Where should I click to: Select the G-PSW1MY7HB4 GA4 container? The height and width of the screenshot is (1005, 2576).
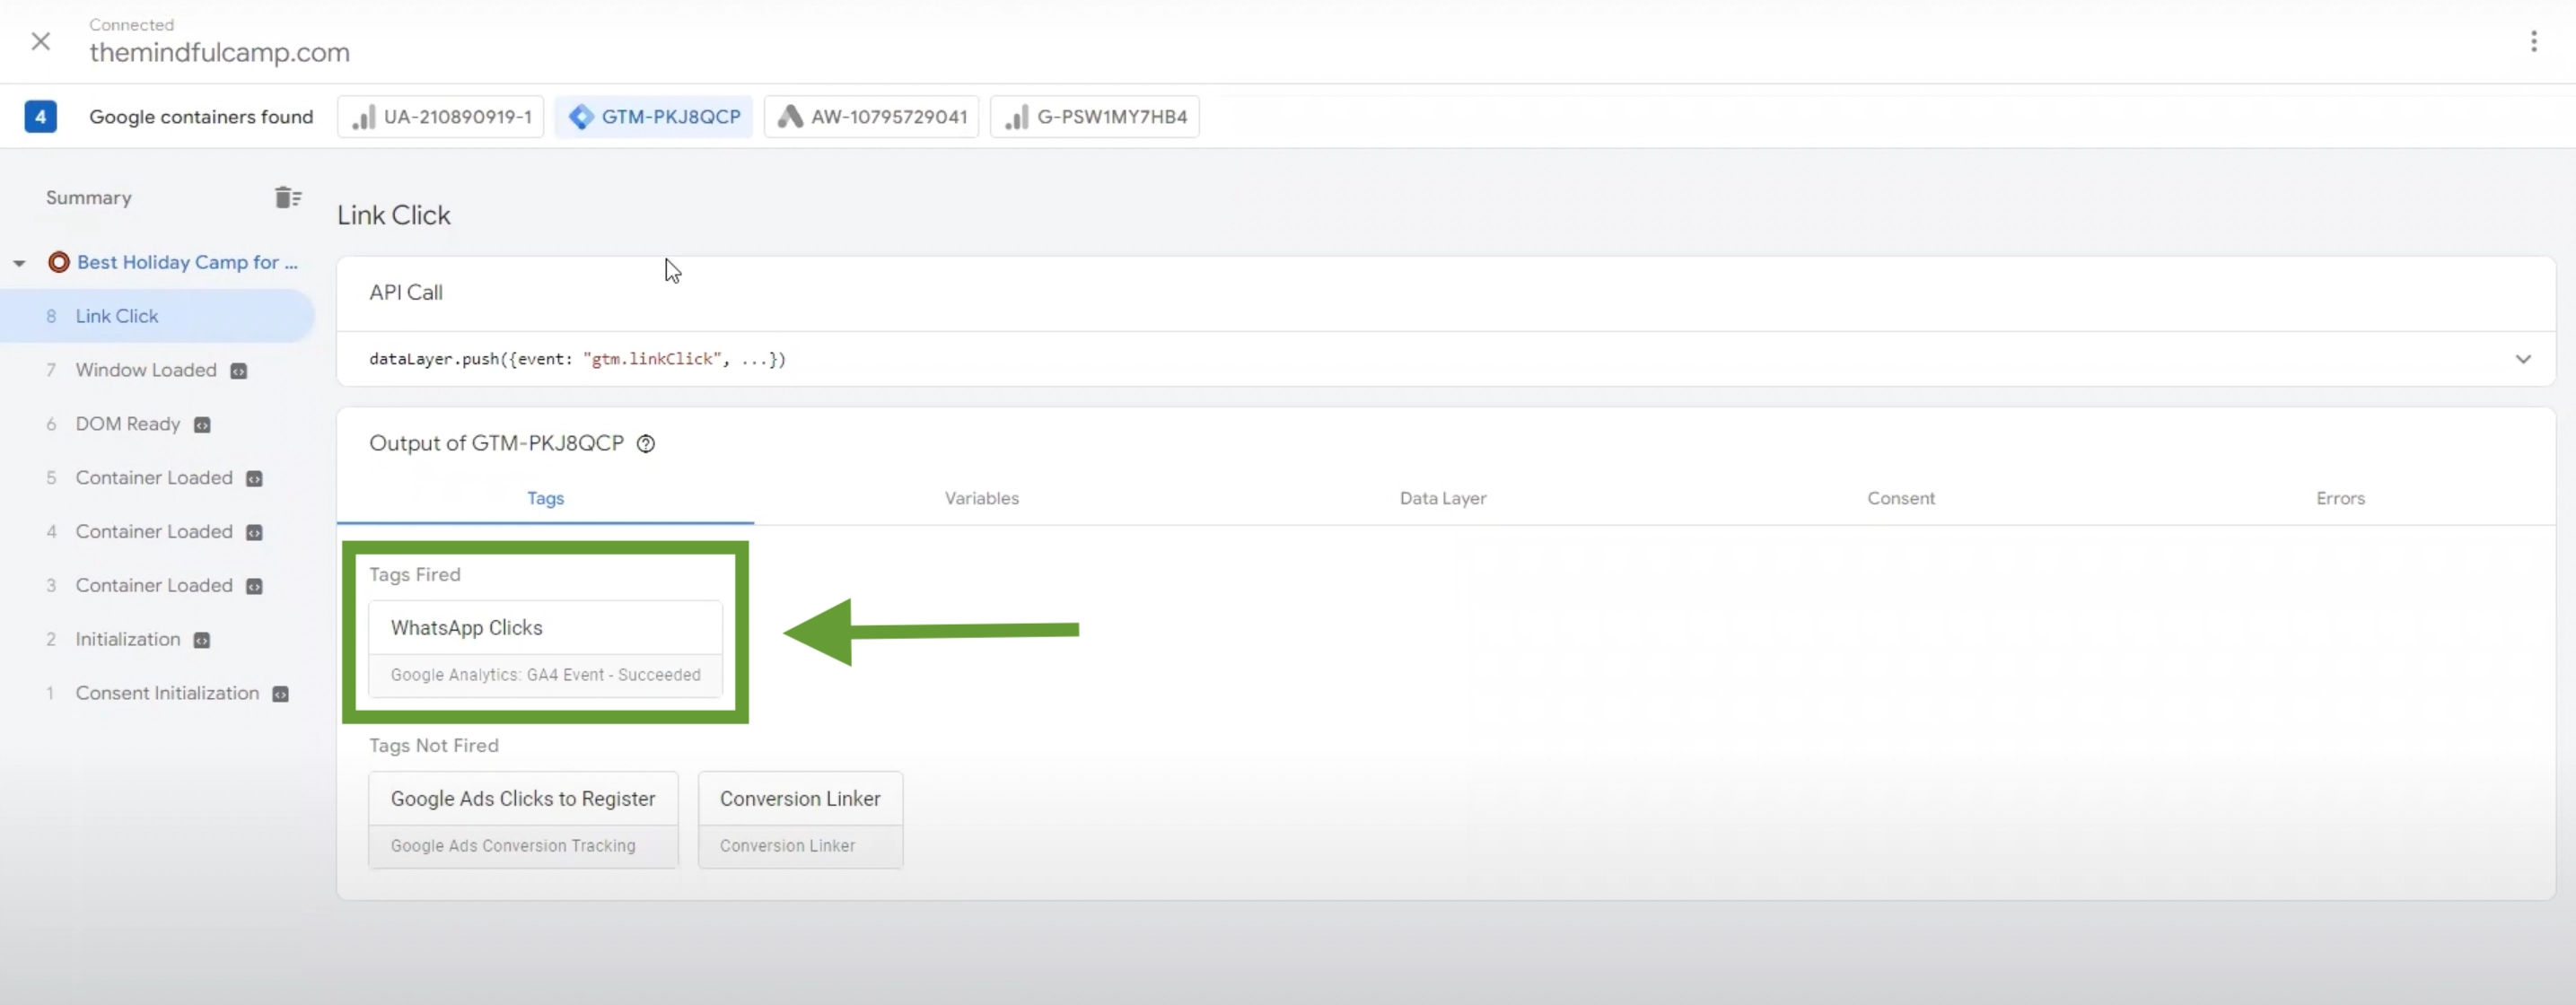pyautogui.click(x=1095, y=116)
